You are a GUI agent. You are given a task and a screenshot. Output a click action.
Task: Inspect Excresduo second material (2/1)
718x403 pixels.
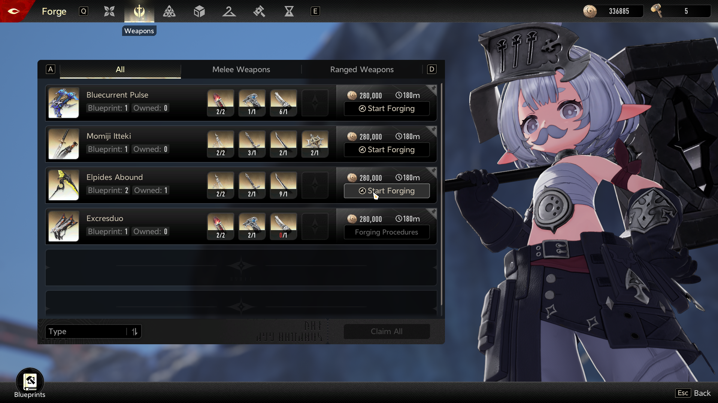tap(252, 226)
